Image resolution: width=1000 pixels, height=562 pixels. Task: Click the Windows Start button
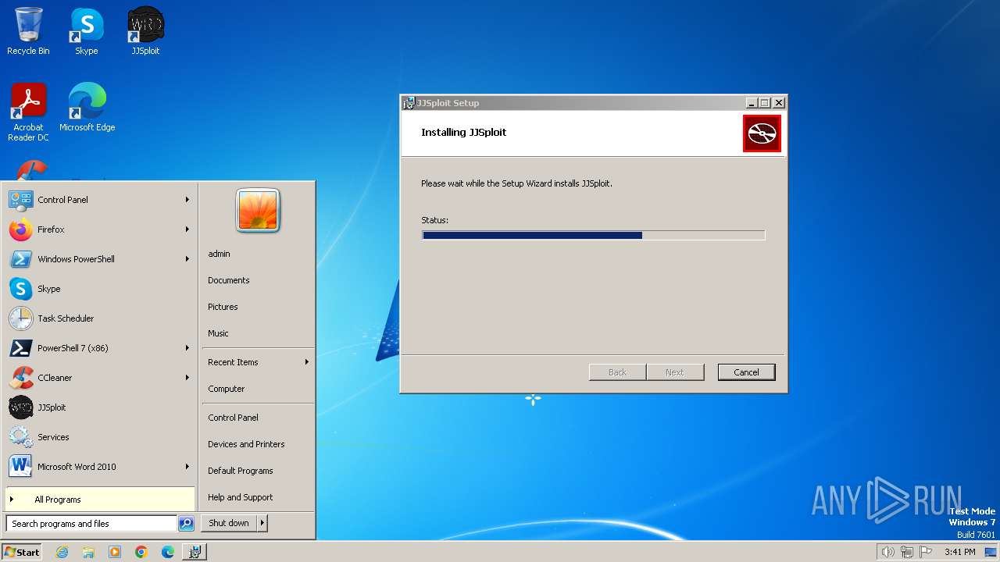pyautogui.click(x=22, y=552)
